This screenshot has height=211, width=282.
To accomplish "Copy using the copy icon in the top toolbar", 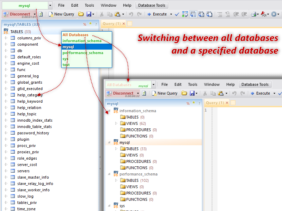I will click(110, 14).
